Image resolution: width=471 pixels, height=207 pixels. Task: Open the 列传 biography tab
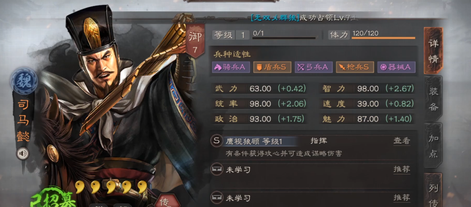tap(433, 190)
